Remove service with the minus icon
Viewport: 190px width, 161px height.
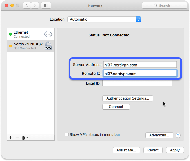17,138
